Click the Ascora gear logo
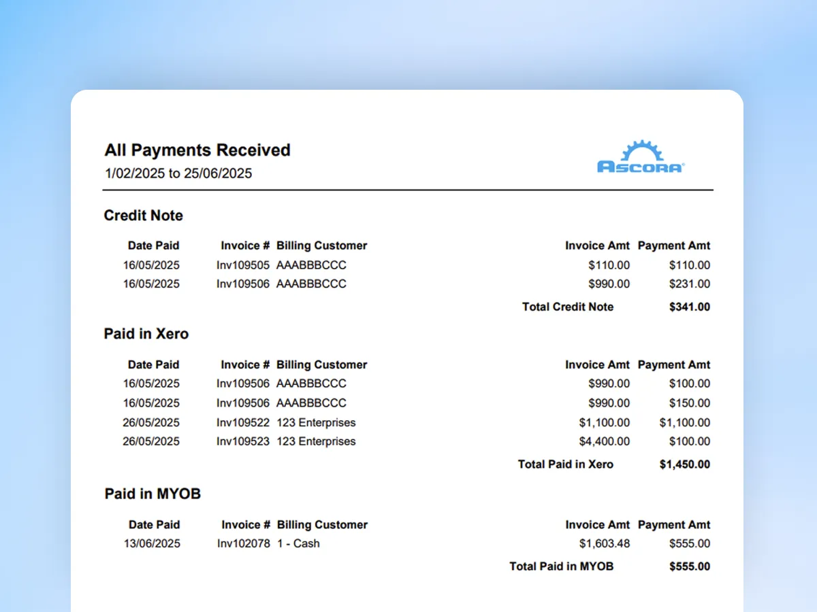 [x=641, y=157]
